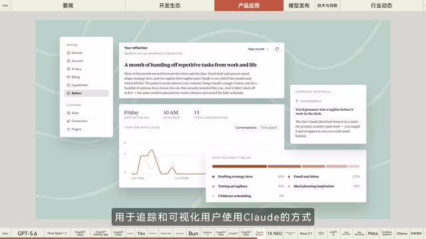Click the Intro tab in top bar
The width and height of the screenshot is (426, 239).
tap(5, 5)
